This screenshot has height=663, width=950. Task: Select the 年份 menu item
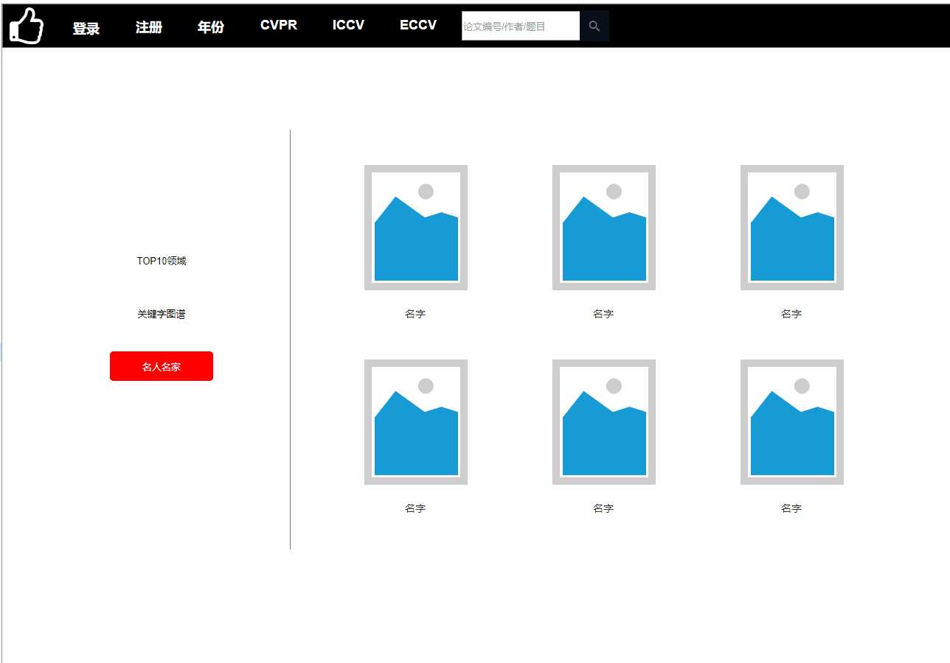211,27
